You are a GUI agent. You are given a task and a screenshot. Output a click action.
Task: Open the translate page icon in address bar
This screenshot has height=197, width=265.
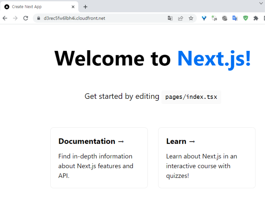point(170,18)
